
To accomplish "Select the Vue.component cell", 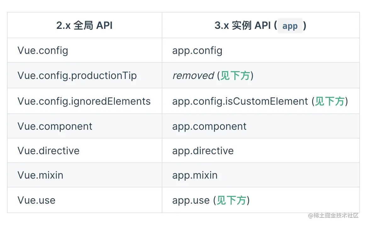I will (55, 126).
